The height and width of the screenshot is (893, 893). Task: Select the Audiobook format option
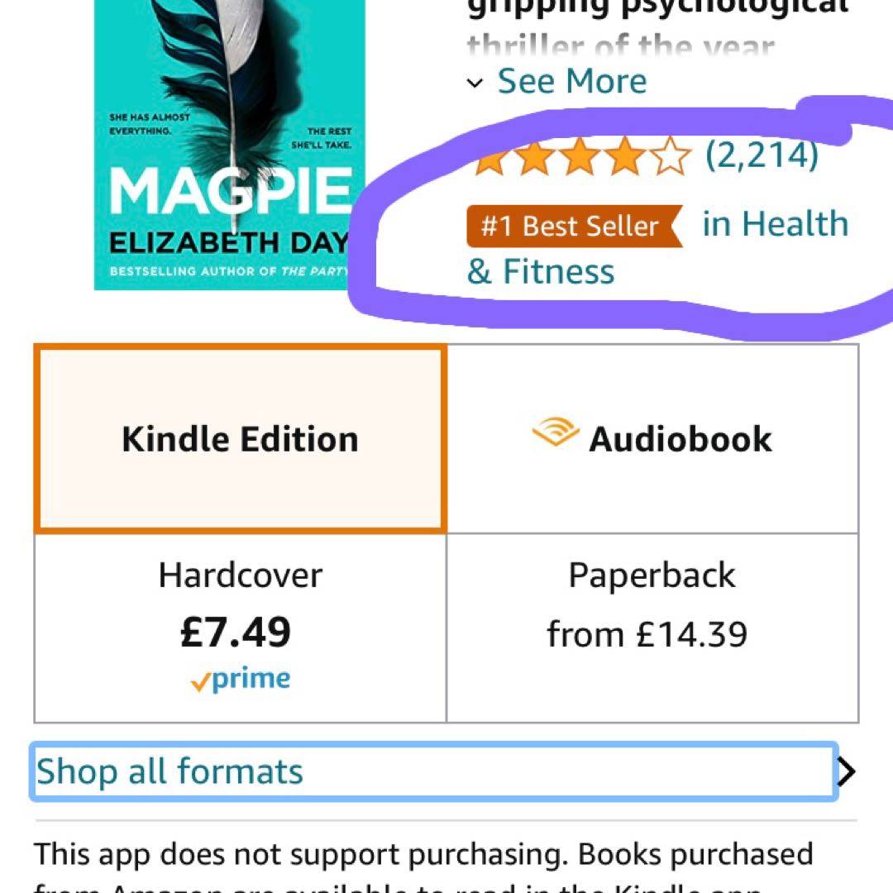click(x=652, y=439)
